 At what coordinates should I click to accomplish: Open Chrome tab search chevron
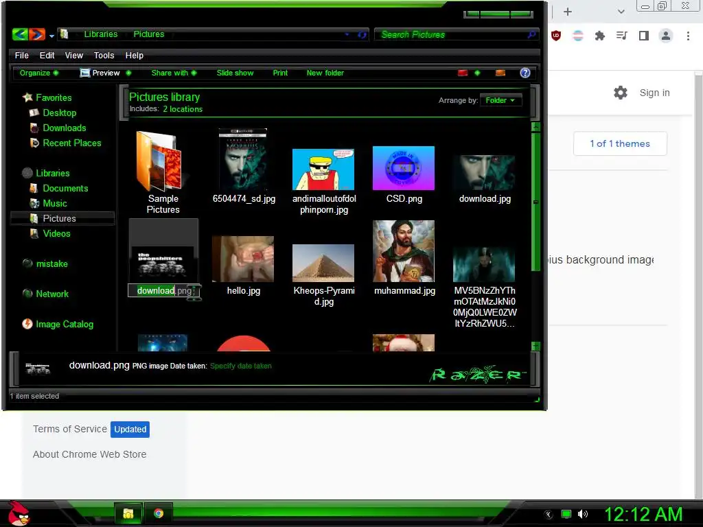[621, 12]
